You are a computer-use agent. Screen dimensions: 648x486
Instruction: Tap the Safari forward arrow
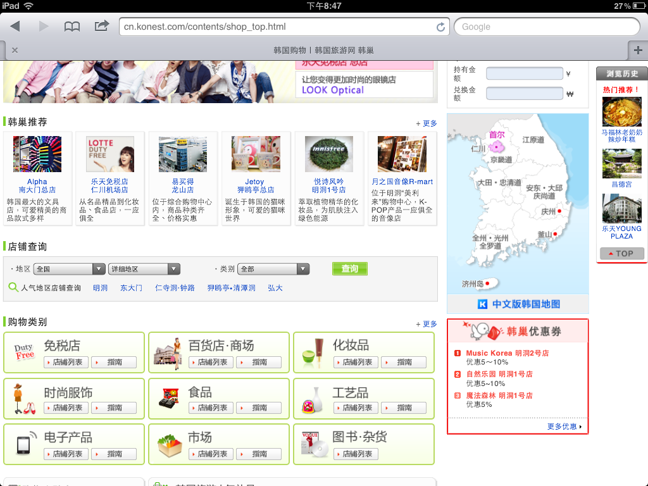click(44, 27)
